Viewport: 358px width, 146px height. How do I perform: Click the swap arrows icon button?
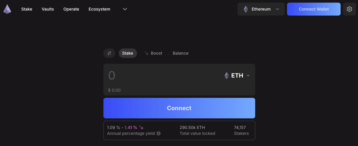109,53
